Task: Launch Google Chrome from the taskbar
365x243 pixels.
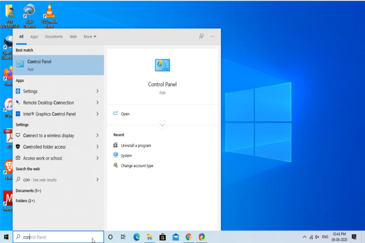Action: 189,237
